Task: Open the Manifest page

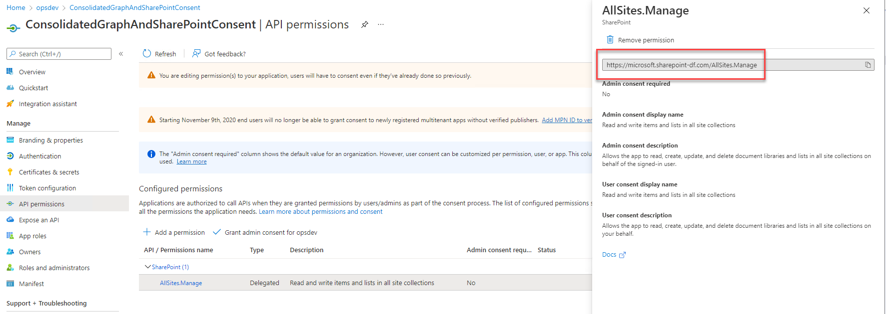Action: [x=31, y=284]
